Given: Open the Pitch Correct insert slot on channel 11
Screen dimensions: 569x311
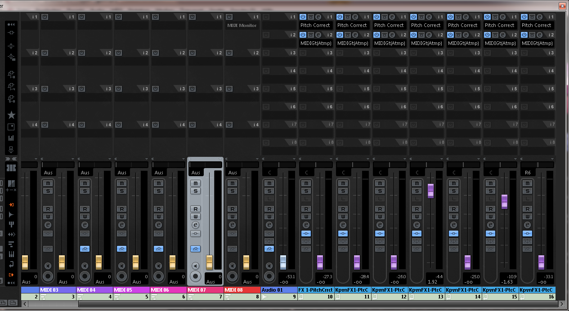Looking at the screenshot, I should point(352,25).
